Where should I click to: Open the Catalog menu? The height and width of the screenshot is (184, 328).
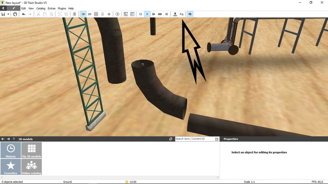pos(41,8)
